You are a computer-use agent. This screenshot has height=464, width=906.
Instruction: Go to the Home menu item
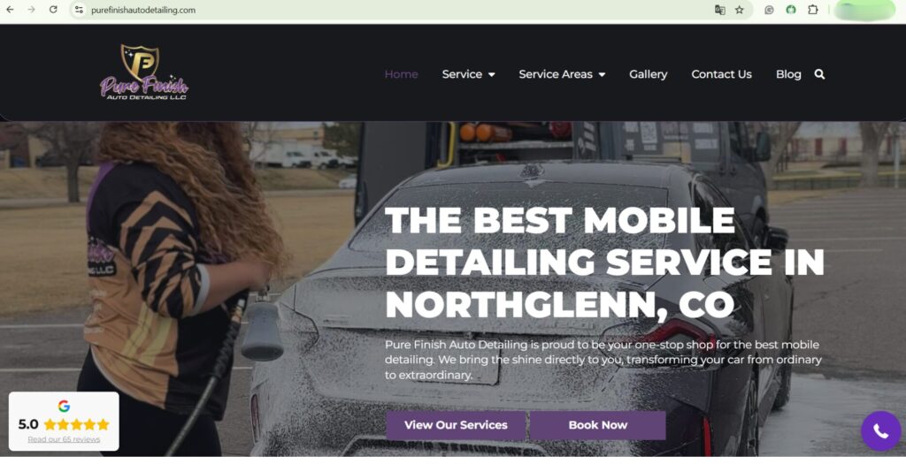401,74
